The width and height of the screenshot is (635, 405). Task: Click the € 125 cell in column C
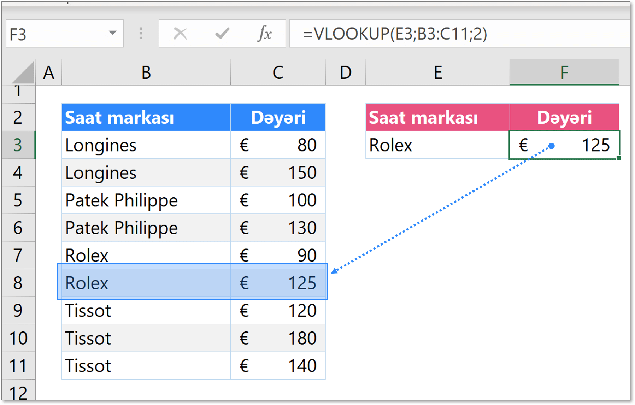[x=278, y=283]
